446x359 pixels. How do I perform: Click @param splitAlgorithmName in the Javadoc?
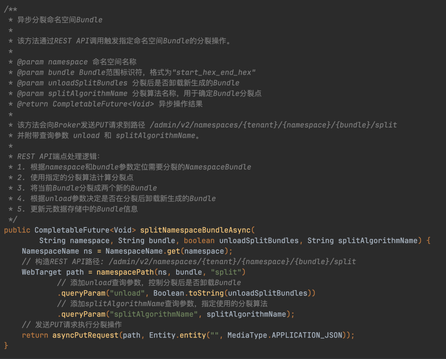click(72, 93)
